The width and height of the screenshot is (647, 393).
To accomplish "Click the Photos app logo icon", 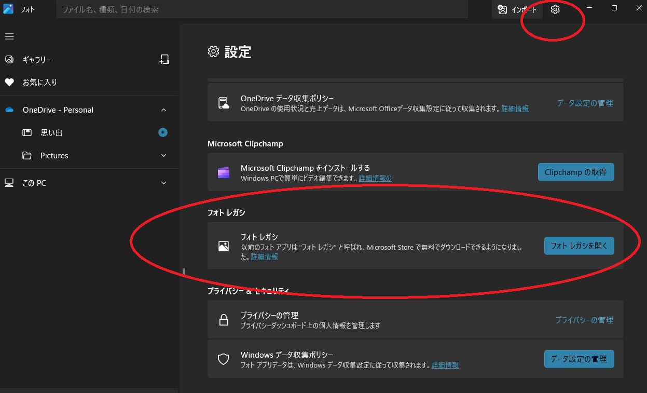I will coord(8,9).
